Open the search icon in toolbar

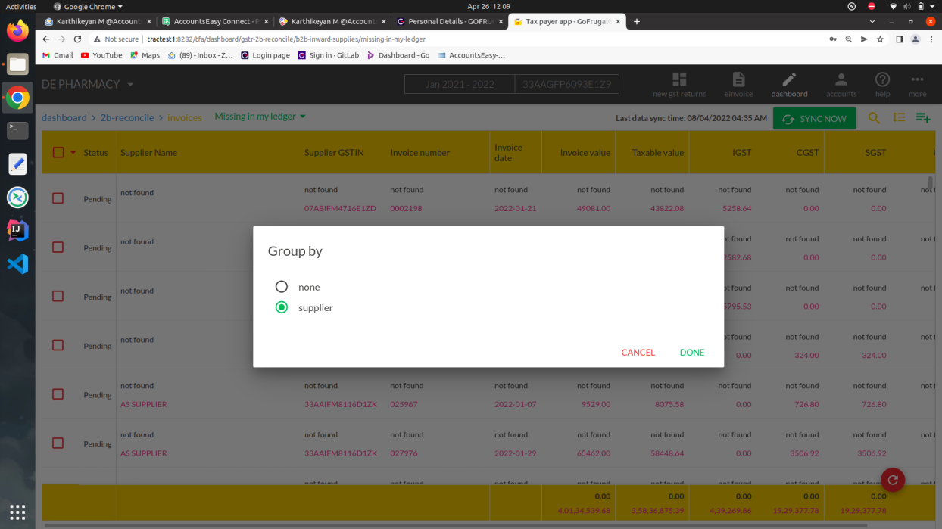tap(874, 118)
